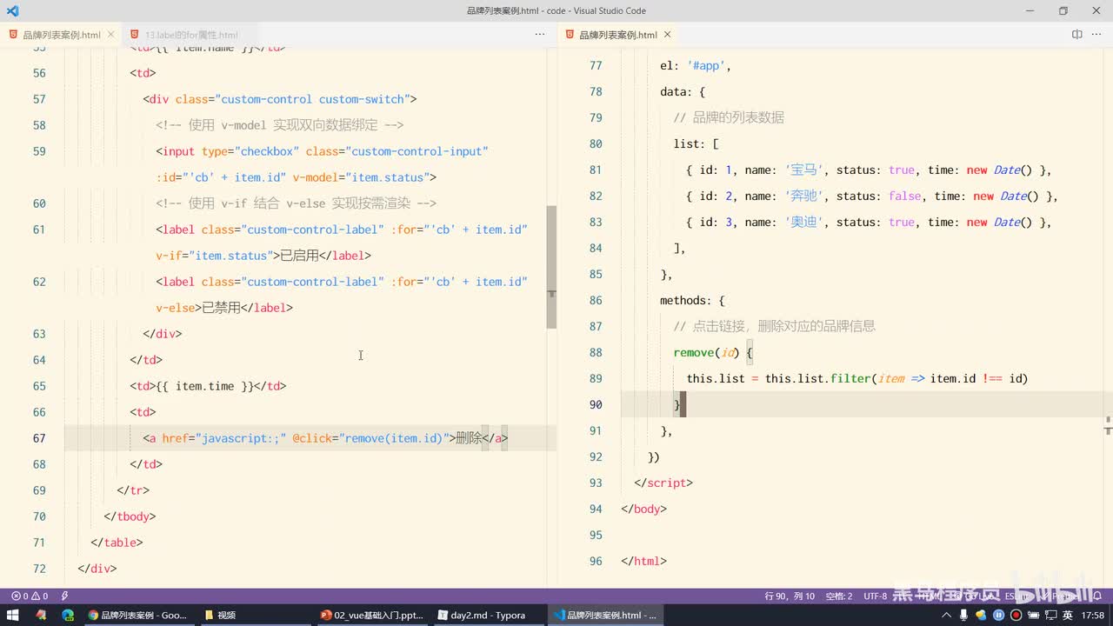This screenshot has height=626, width=1113.
Task: Open the Windows Start menu
Action: pyautogui.click(x=13, y=615)
